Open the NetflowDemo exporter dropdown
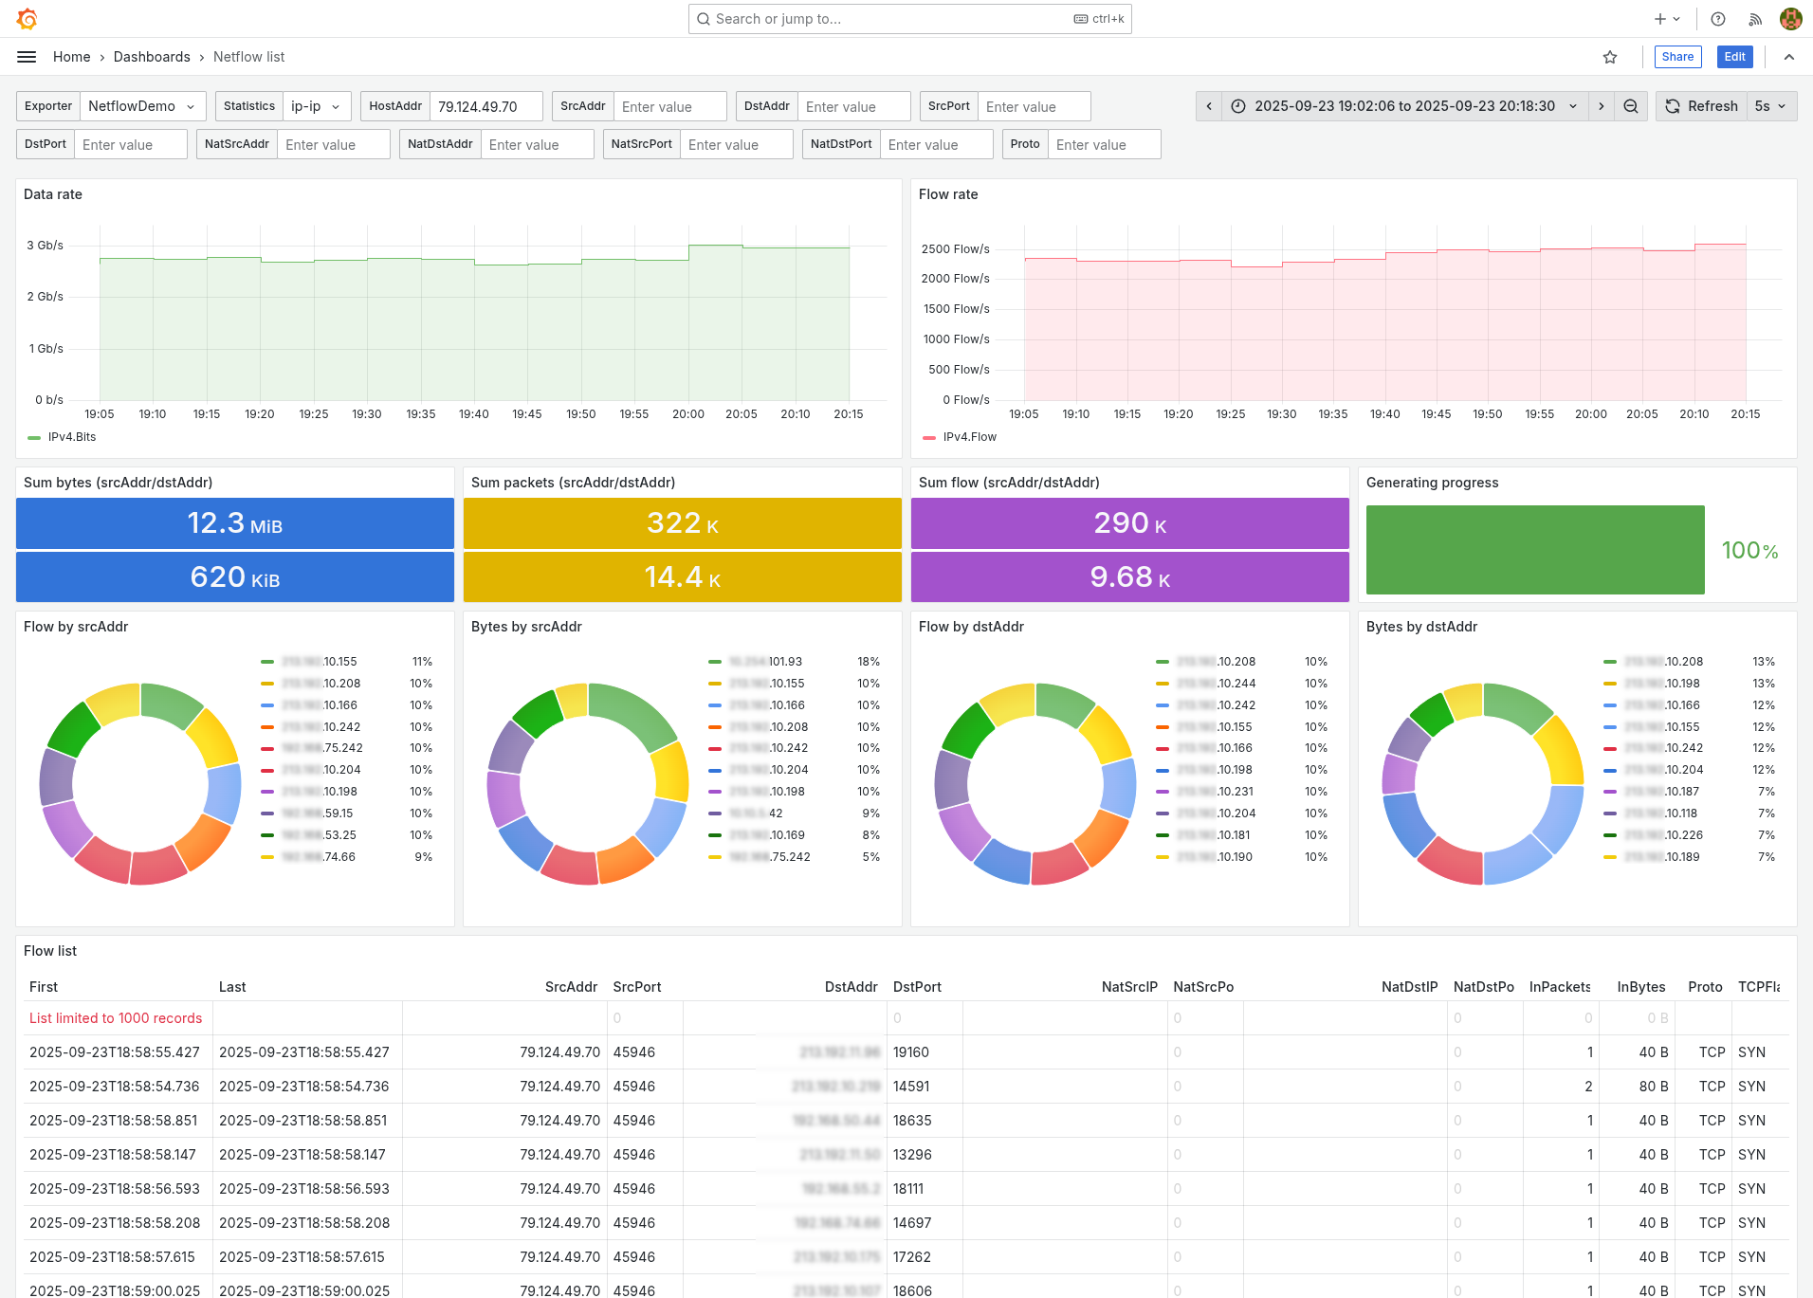Viewport: 1813px width, 1298px height. point(142,106)
